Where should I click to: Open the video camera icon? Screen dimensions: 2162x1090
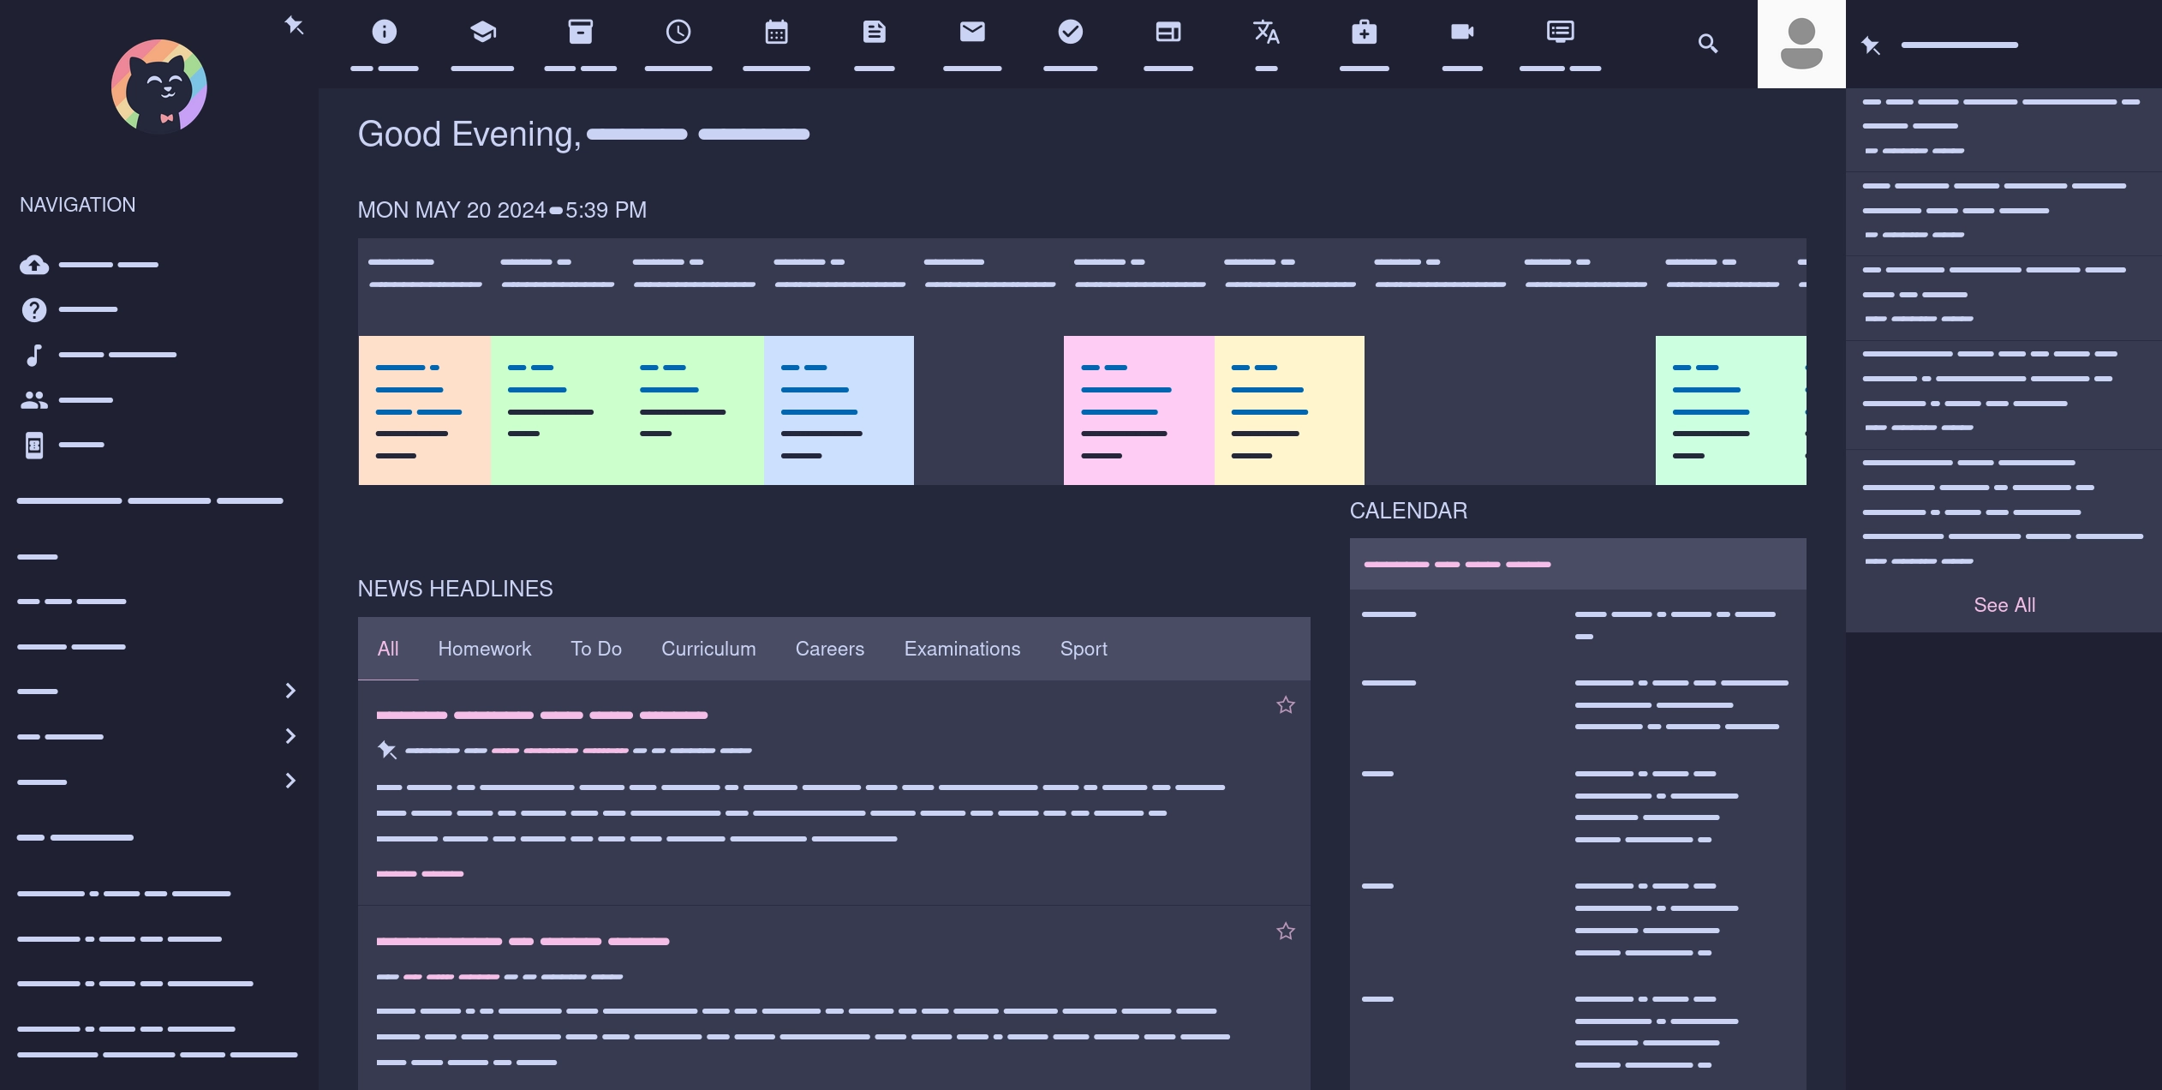click(1461, 33)
